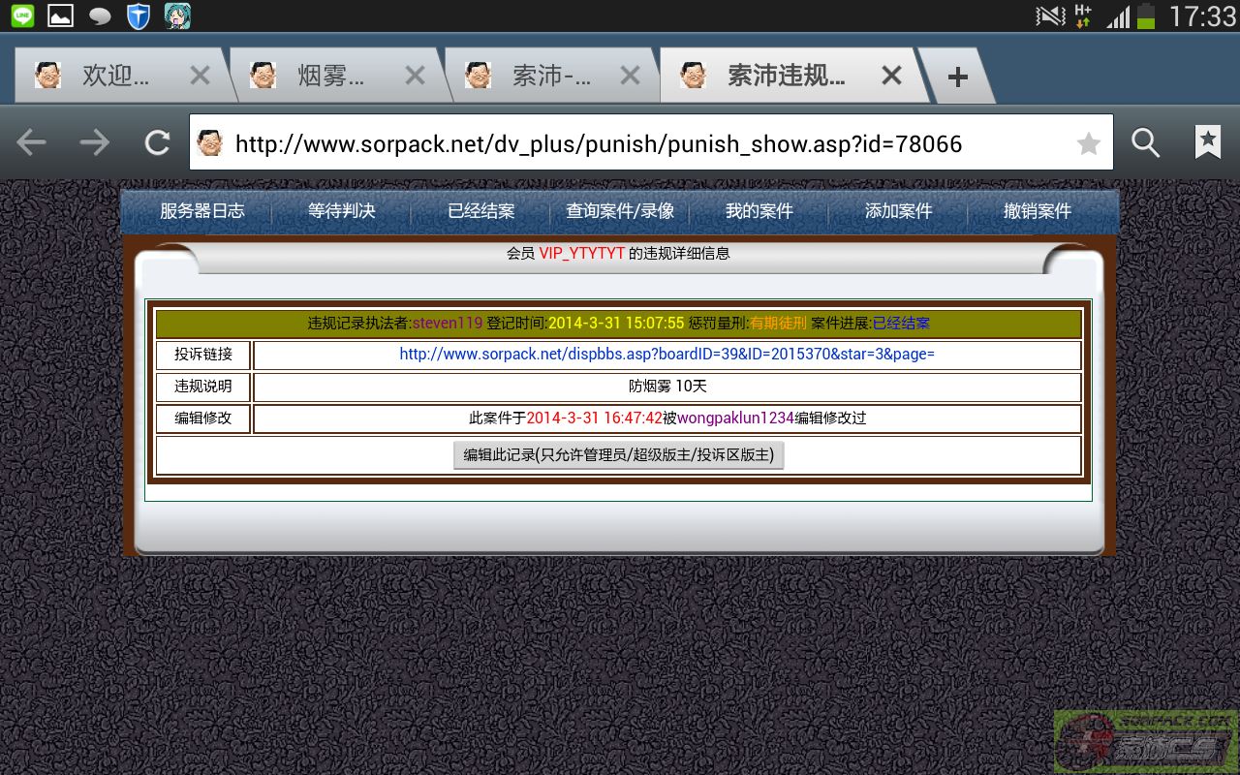Open the saved bookmarks list icon

coord(1207,143)
